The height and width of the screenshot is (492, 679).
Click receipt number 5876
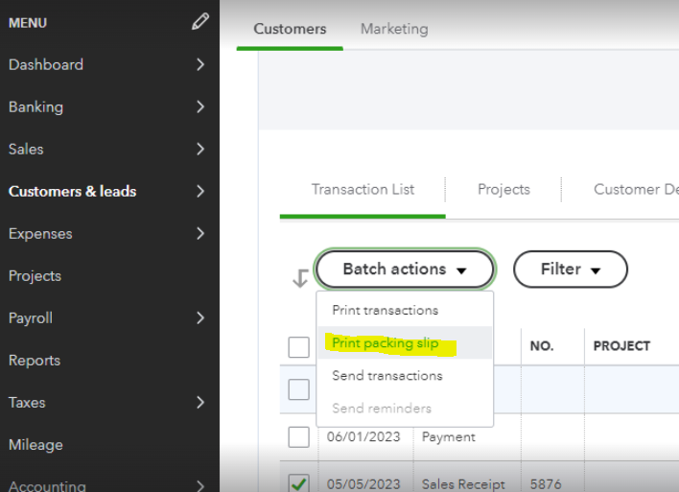(x=546, y=483)
